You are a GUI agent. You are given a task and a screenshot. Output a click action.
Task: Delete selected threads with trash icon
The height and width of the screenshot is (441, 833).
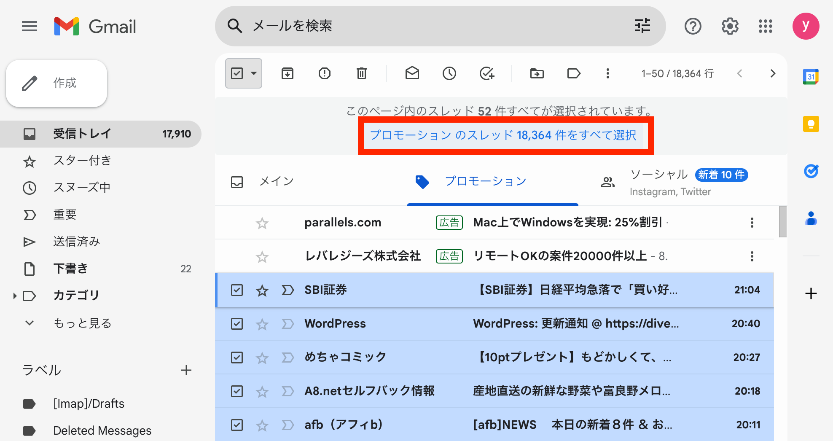pyautogui.click(x=362, y=73)
